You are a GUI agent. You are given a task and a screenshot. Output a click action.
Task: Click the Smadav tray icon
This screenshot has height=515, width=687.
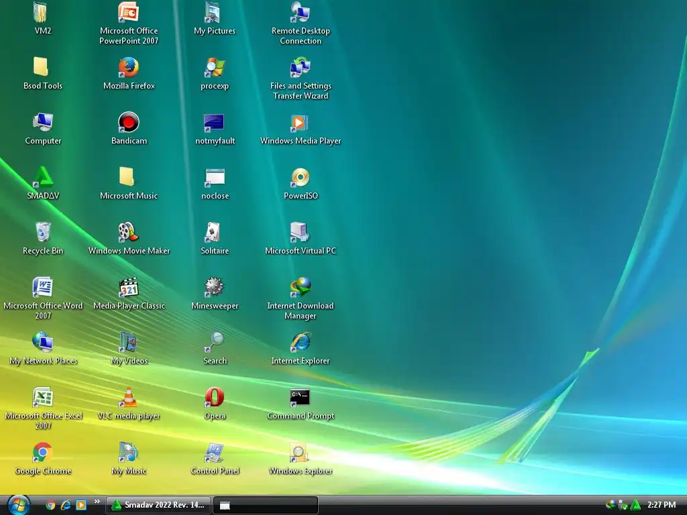point(635,505)
